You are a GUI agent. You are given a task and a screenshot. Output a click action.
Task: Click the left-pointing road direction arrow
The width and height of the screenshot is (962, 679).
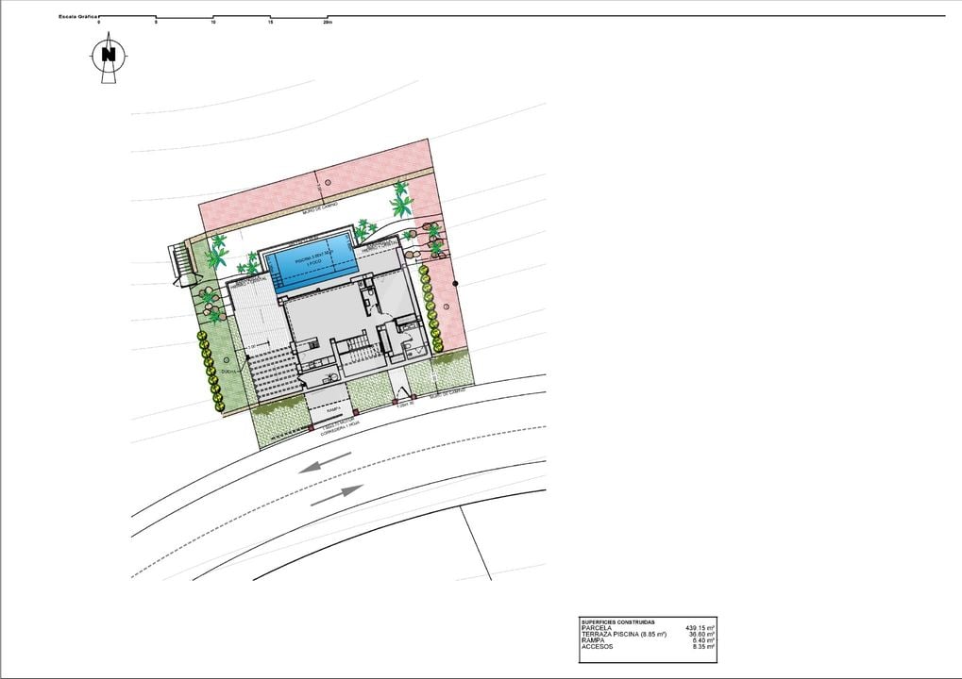coord(325,462)
